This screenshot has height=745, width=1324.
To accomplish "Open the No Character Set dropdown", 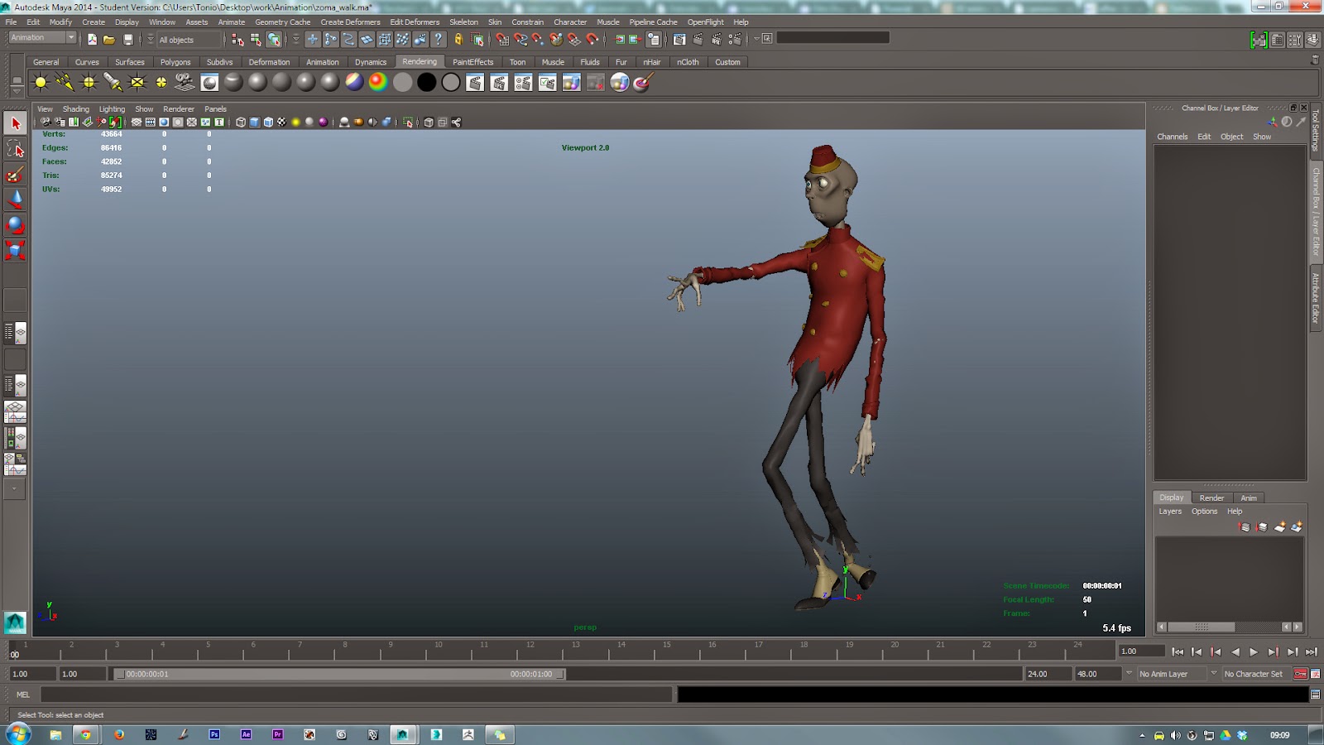I will tap(1252, 674).
